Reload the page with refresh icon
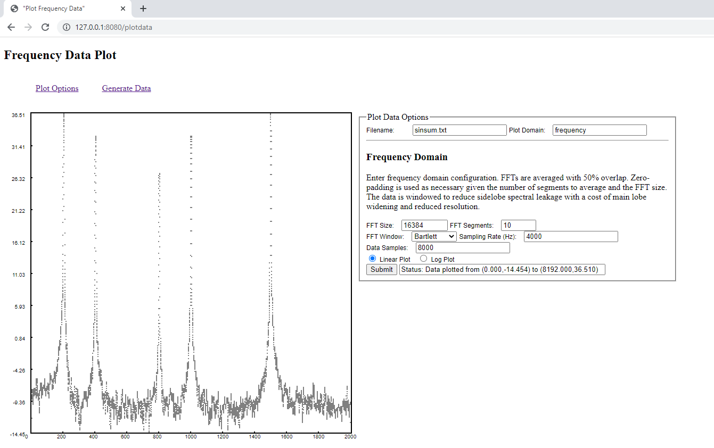Image resolution: width=714 pixels, height=448 pixels. pos(45,27)
